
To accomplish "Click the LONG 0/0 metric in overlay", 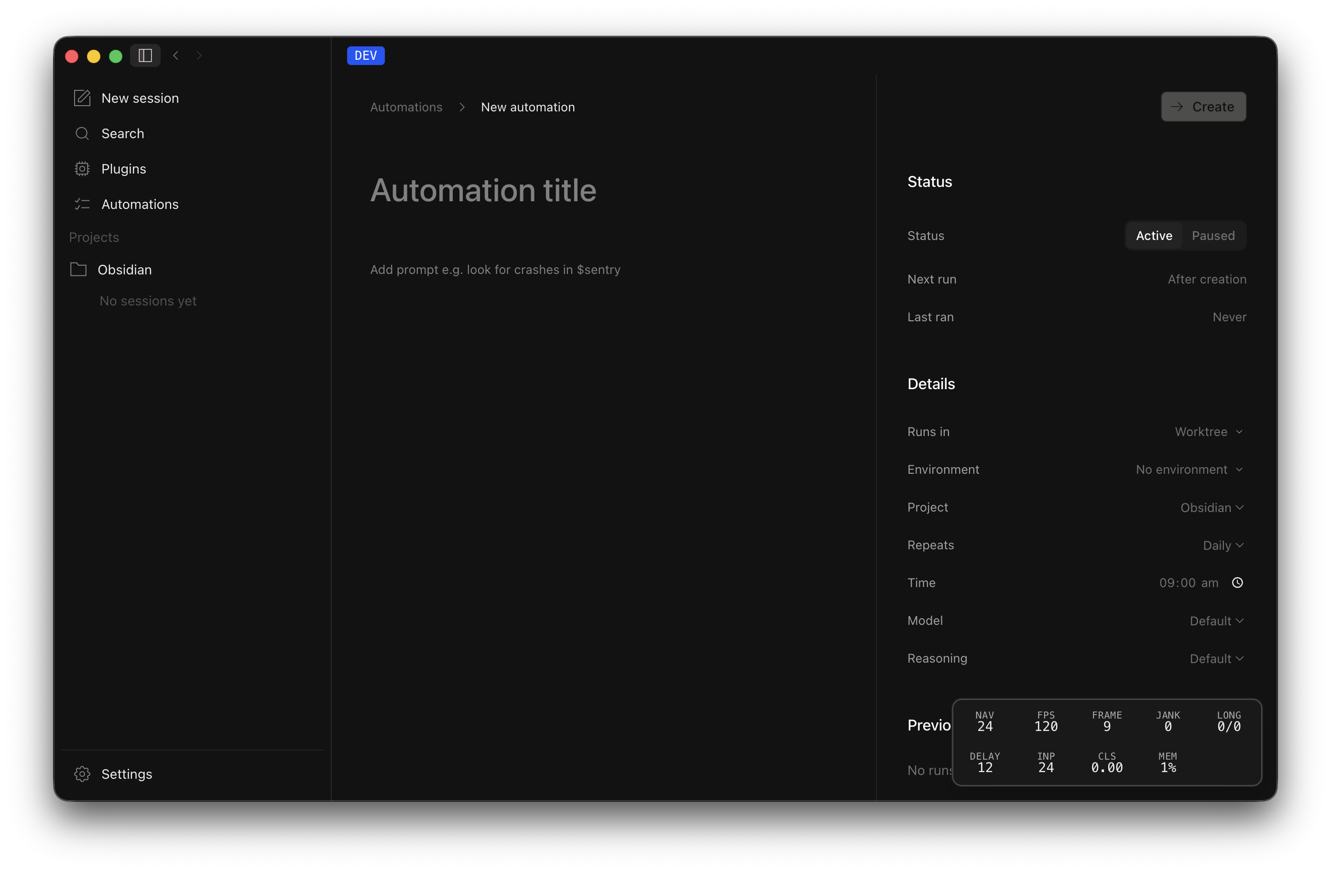I will pyautogui.click(x=1229, y=721).
